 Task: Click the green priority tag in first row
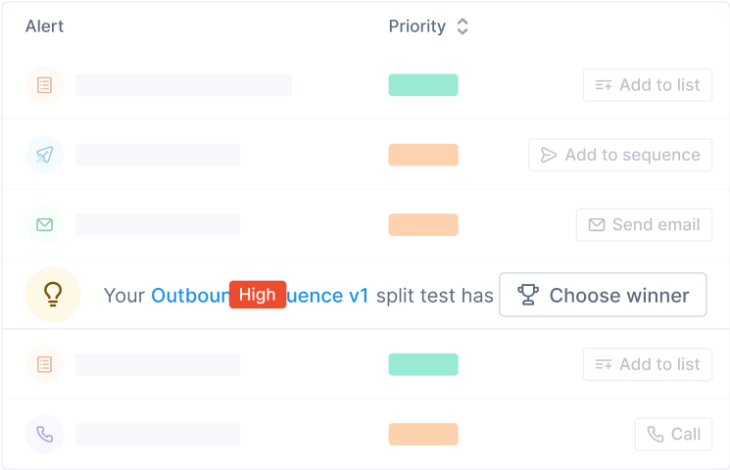pyautogui.click(x=423, y=85)
